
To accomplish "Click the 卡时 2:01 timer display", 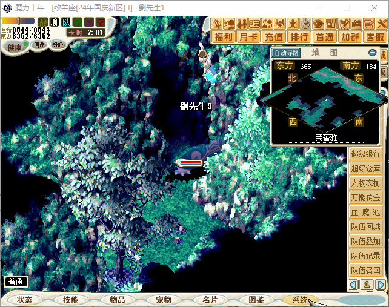I will pos(85,33).
